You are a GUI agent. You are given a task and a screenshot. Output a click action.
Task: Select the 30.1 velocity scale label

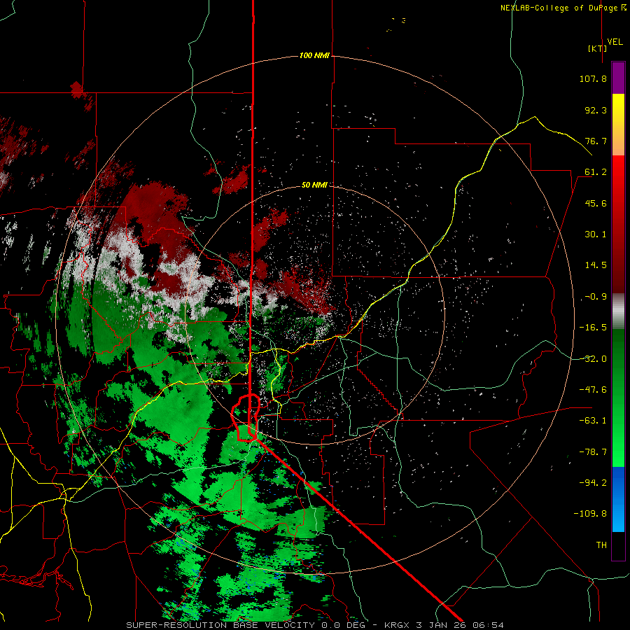[596, 234]
